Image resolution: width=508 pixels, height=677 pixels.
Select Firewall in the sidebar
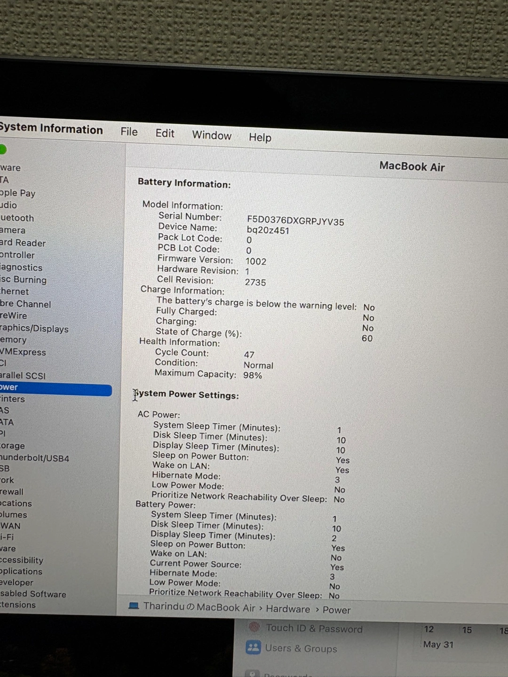[x=11, y=491]
